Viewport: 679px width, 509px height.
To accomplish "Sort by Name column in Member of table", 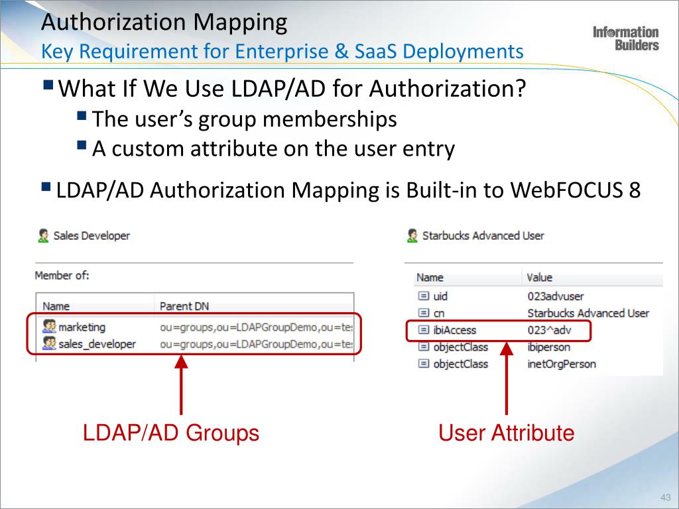I will click(x=56, y=306).
